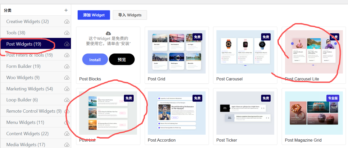
Task: Click the 添加 Widget button
Action: point(94,15)
